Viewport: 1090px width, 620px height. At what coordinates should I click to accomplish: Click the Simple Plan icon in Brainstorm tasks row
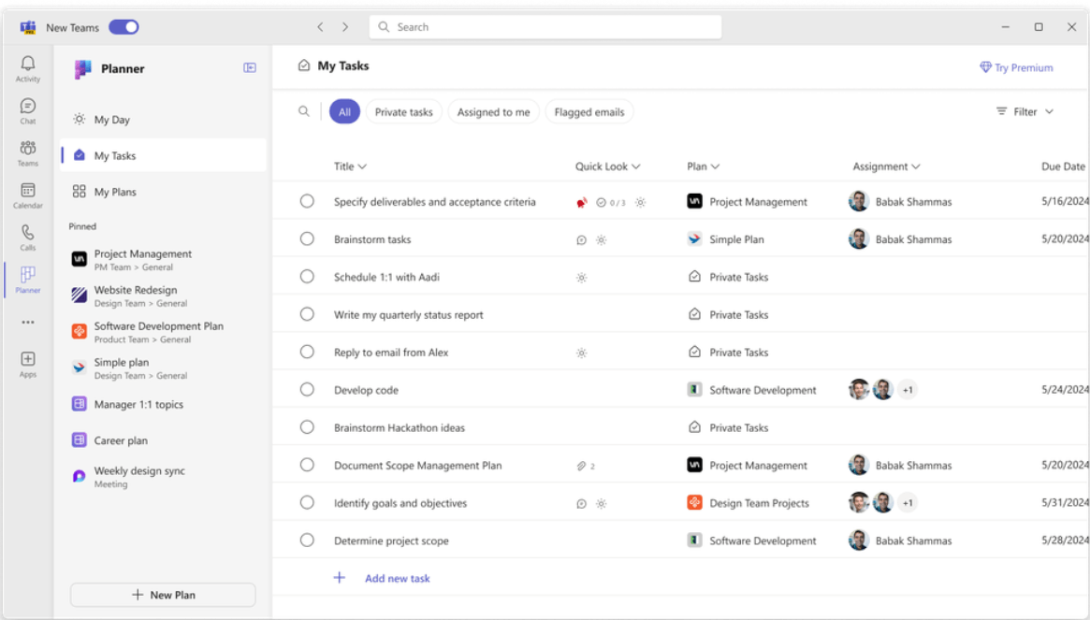[x=694, y=239]
